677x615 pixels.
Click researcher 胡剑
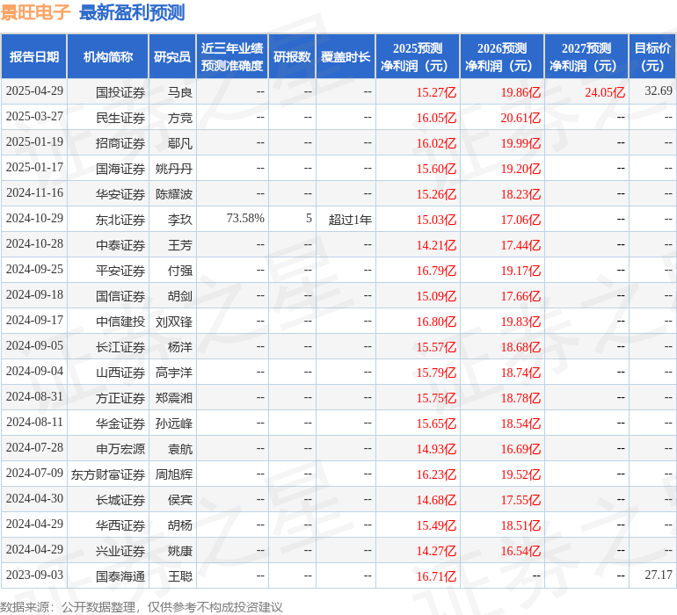pyautogui.click(x=180, y=296)
